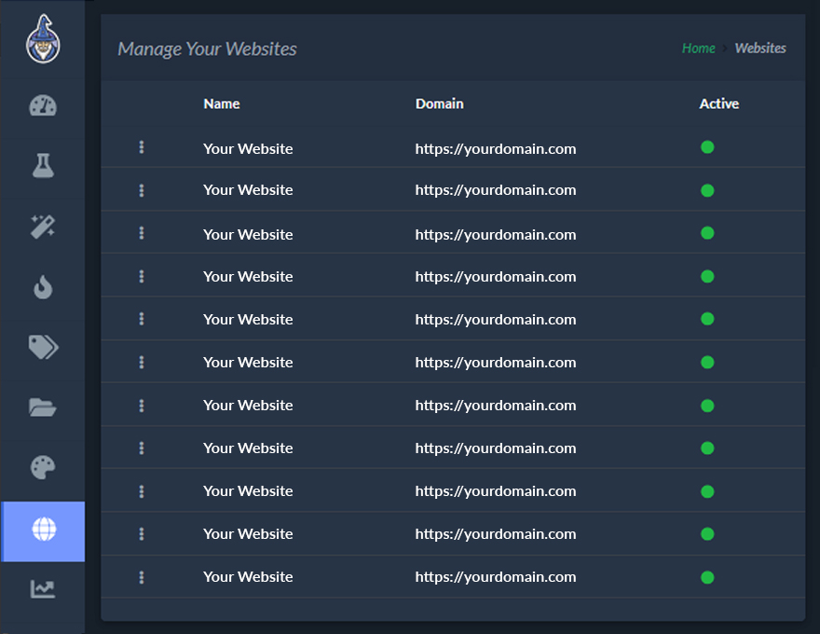Image resolution: width=820 pixels, height=634 pixels.
Task: Toggle the Active status dot on first row
Action: (707, 146)
